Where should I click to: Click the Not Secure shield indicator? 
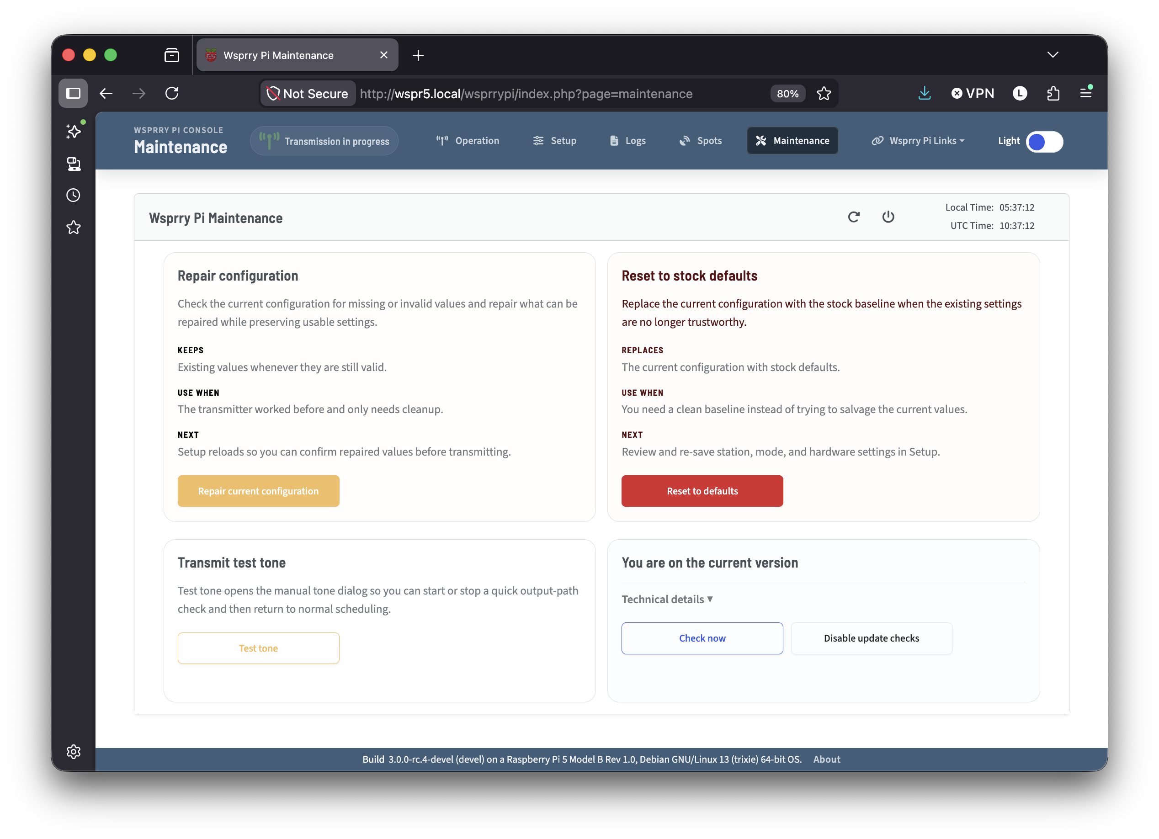[x=308, y=94]
